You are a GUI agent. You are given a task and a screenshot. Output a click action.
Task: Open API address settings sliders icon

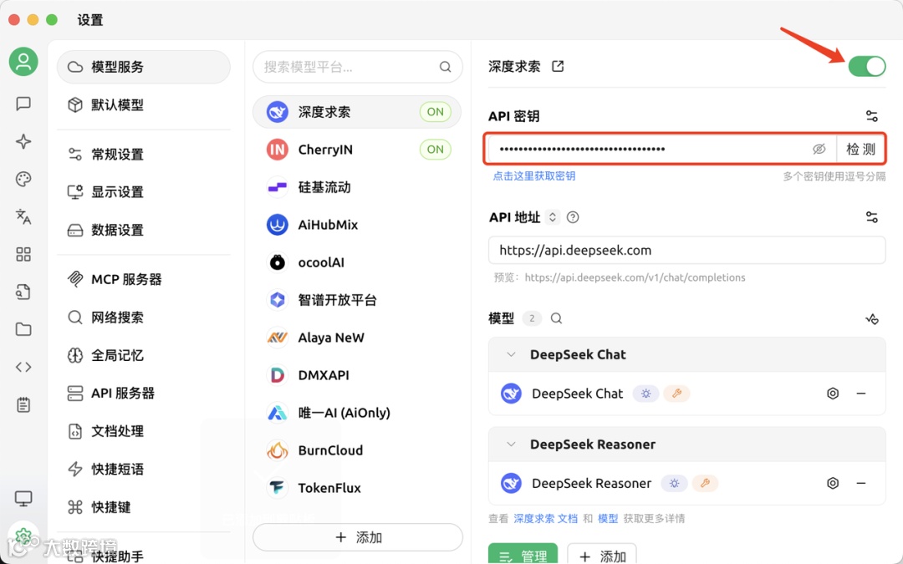[872, 217]
